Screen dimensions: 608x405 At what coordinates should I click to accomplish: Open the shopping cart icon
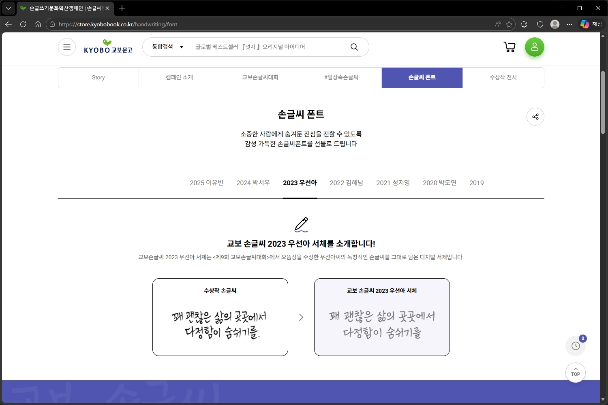(x=510, y=47)
